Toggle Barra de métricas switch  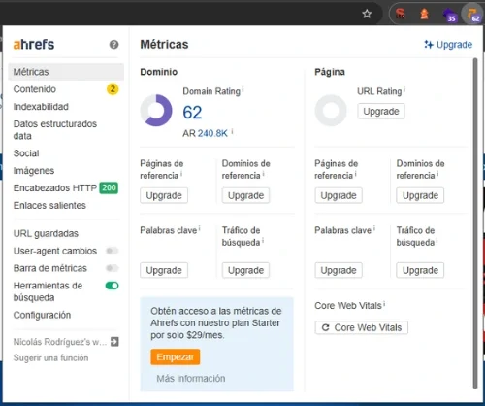(x=113, y=268)
